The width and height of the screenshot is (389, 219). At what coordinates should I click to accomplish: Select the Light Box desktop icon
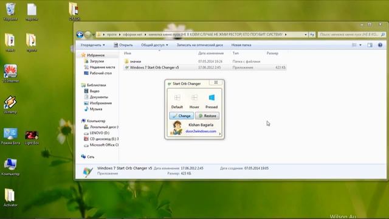click(x=32, y=137)
